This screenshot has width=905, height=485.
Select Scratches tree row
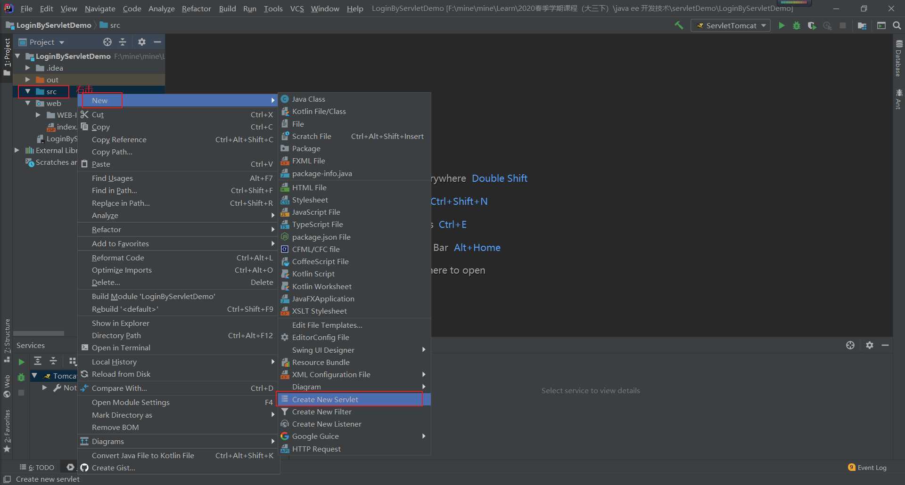click(x=51, y=162)
